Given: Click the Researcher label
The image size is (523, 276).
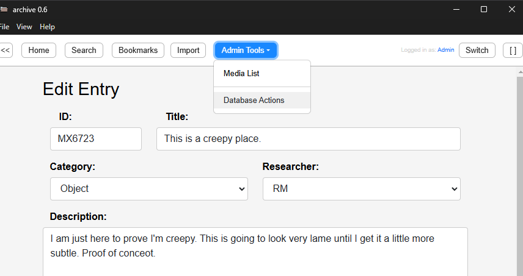Looking at the screenshot, I should (290, 166).
